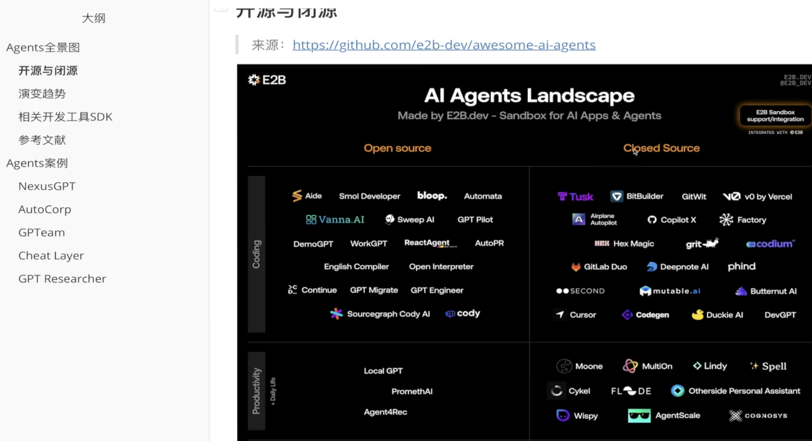Go to 开源与闭源 outline section

[x=48, y=71]
